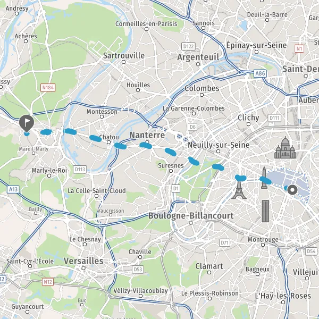This screenshot has height=319, width=319.
Task: Click the blue dashed route segment near Chatou
Action: point(95,138)
